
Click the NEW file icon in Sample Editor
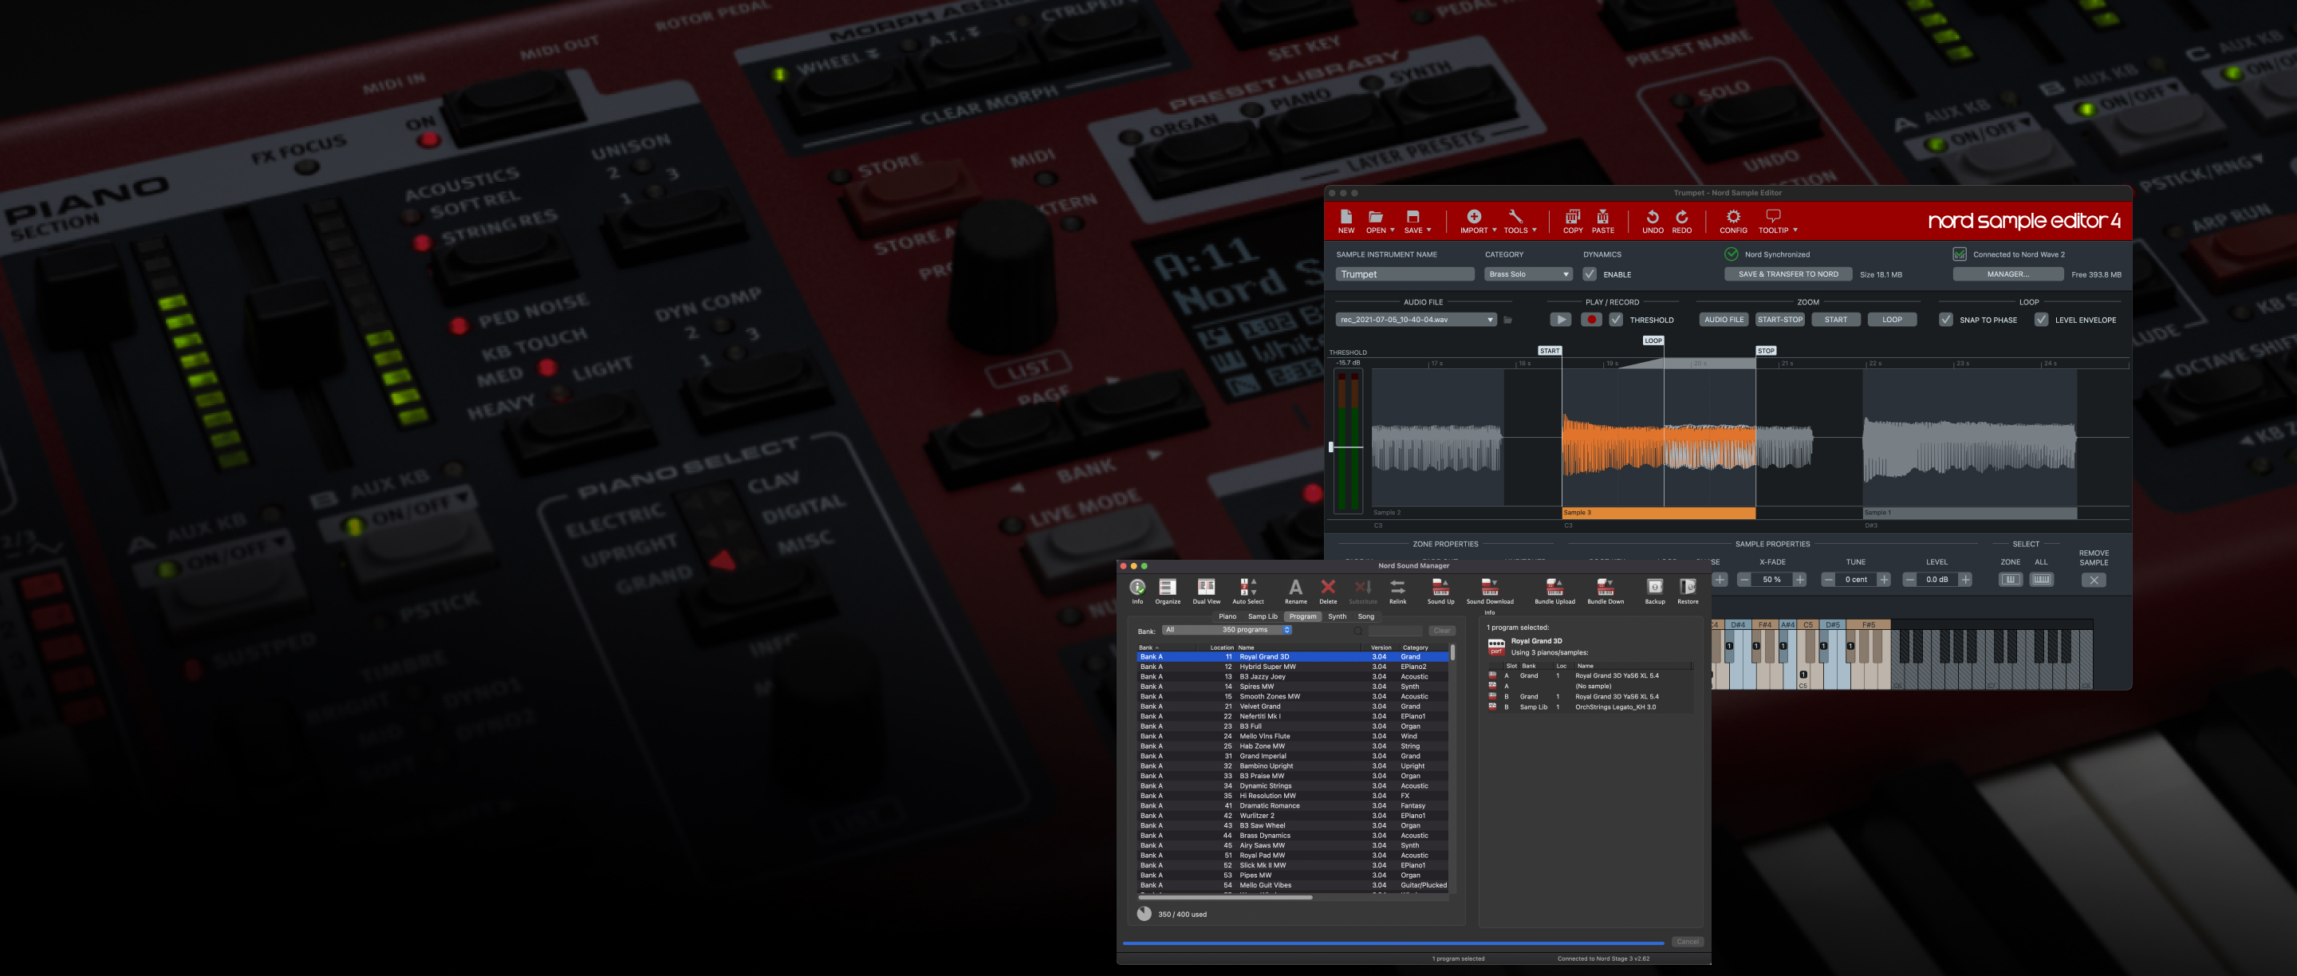coord(1345,221)
